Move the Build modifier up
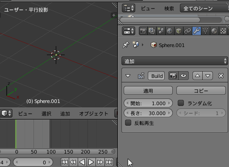This screenshot has height=167, width=229. [197, 76]
